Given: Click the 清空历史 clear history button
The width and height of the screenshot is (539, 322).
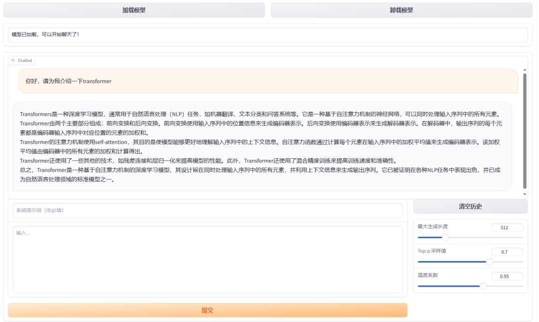Looking at the screenshot, I should tap(470, 206).
